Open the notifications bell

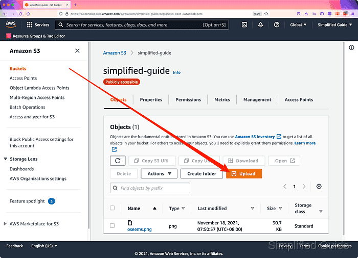pos(260,25)
